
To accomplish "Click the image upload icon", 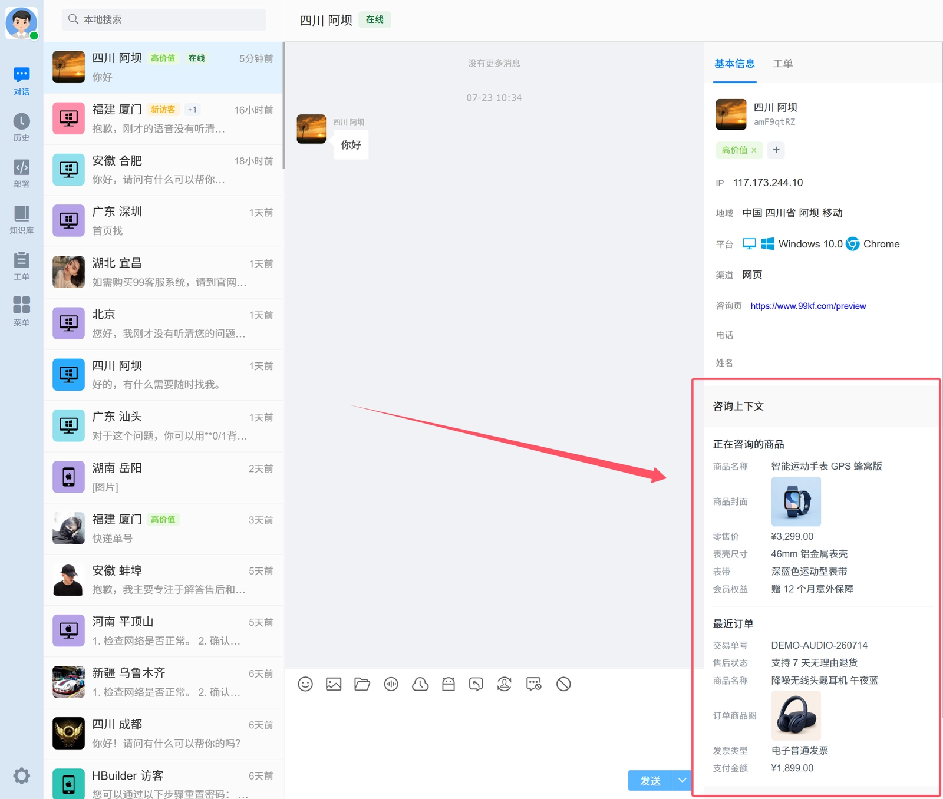I will [334, 684].
